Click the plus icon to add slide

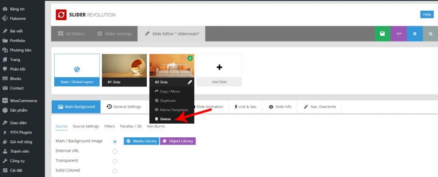pos(219,67)
